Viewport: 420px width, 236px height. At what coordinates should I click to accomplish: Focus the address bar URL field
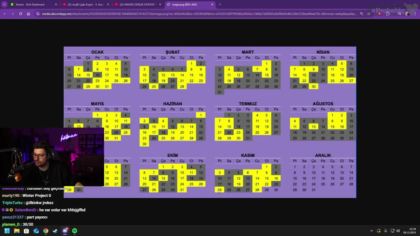[199, 14]
